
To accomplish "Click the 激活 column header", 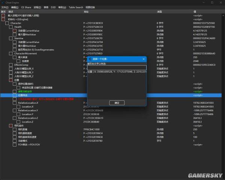I will [3, 12].
